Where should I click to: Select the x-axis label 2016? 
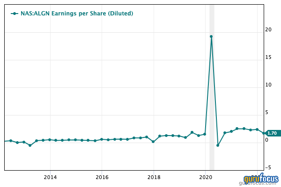(102, 177)
